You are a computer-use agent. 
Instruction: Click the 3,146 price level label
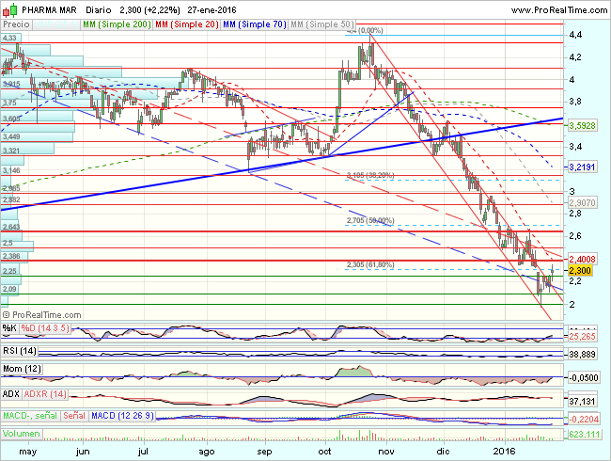tap(11, 170)
